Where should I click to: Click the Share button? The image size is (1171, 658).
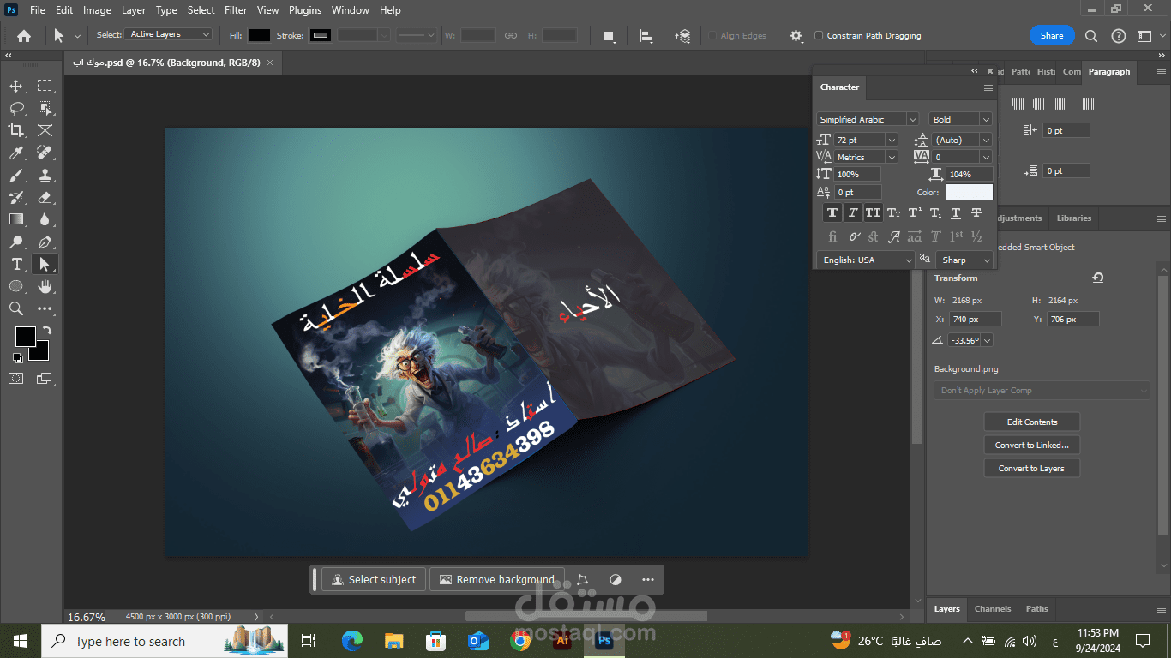tap(1052, 36)
